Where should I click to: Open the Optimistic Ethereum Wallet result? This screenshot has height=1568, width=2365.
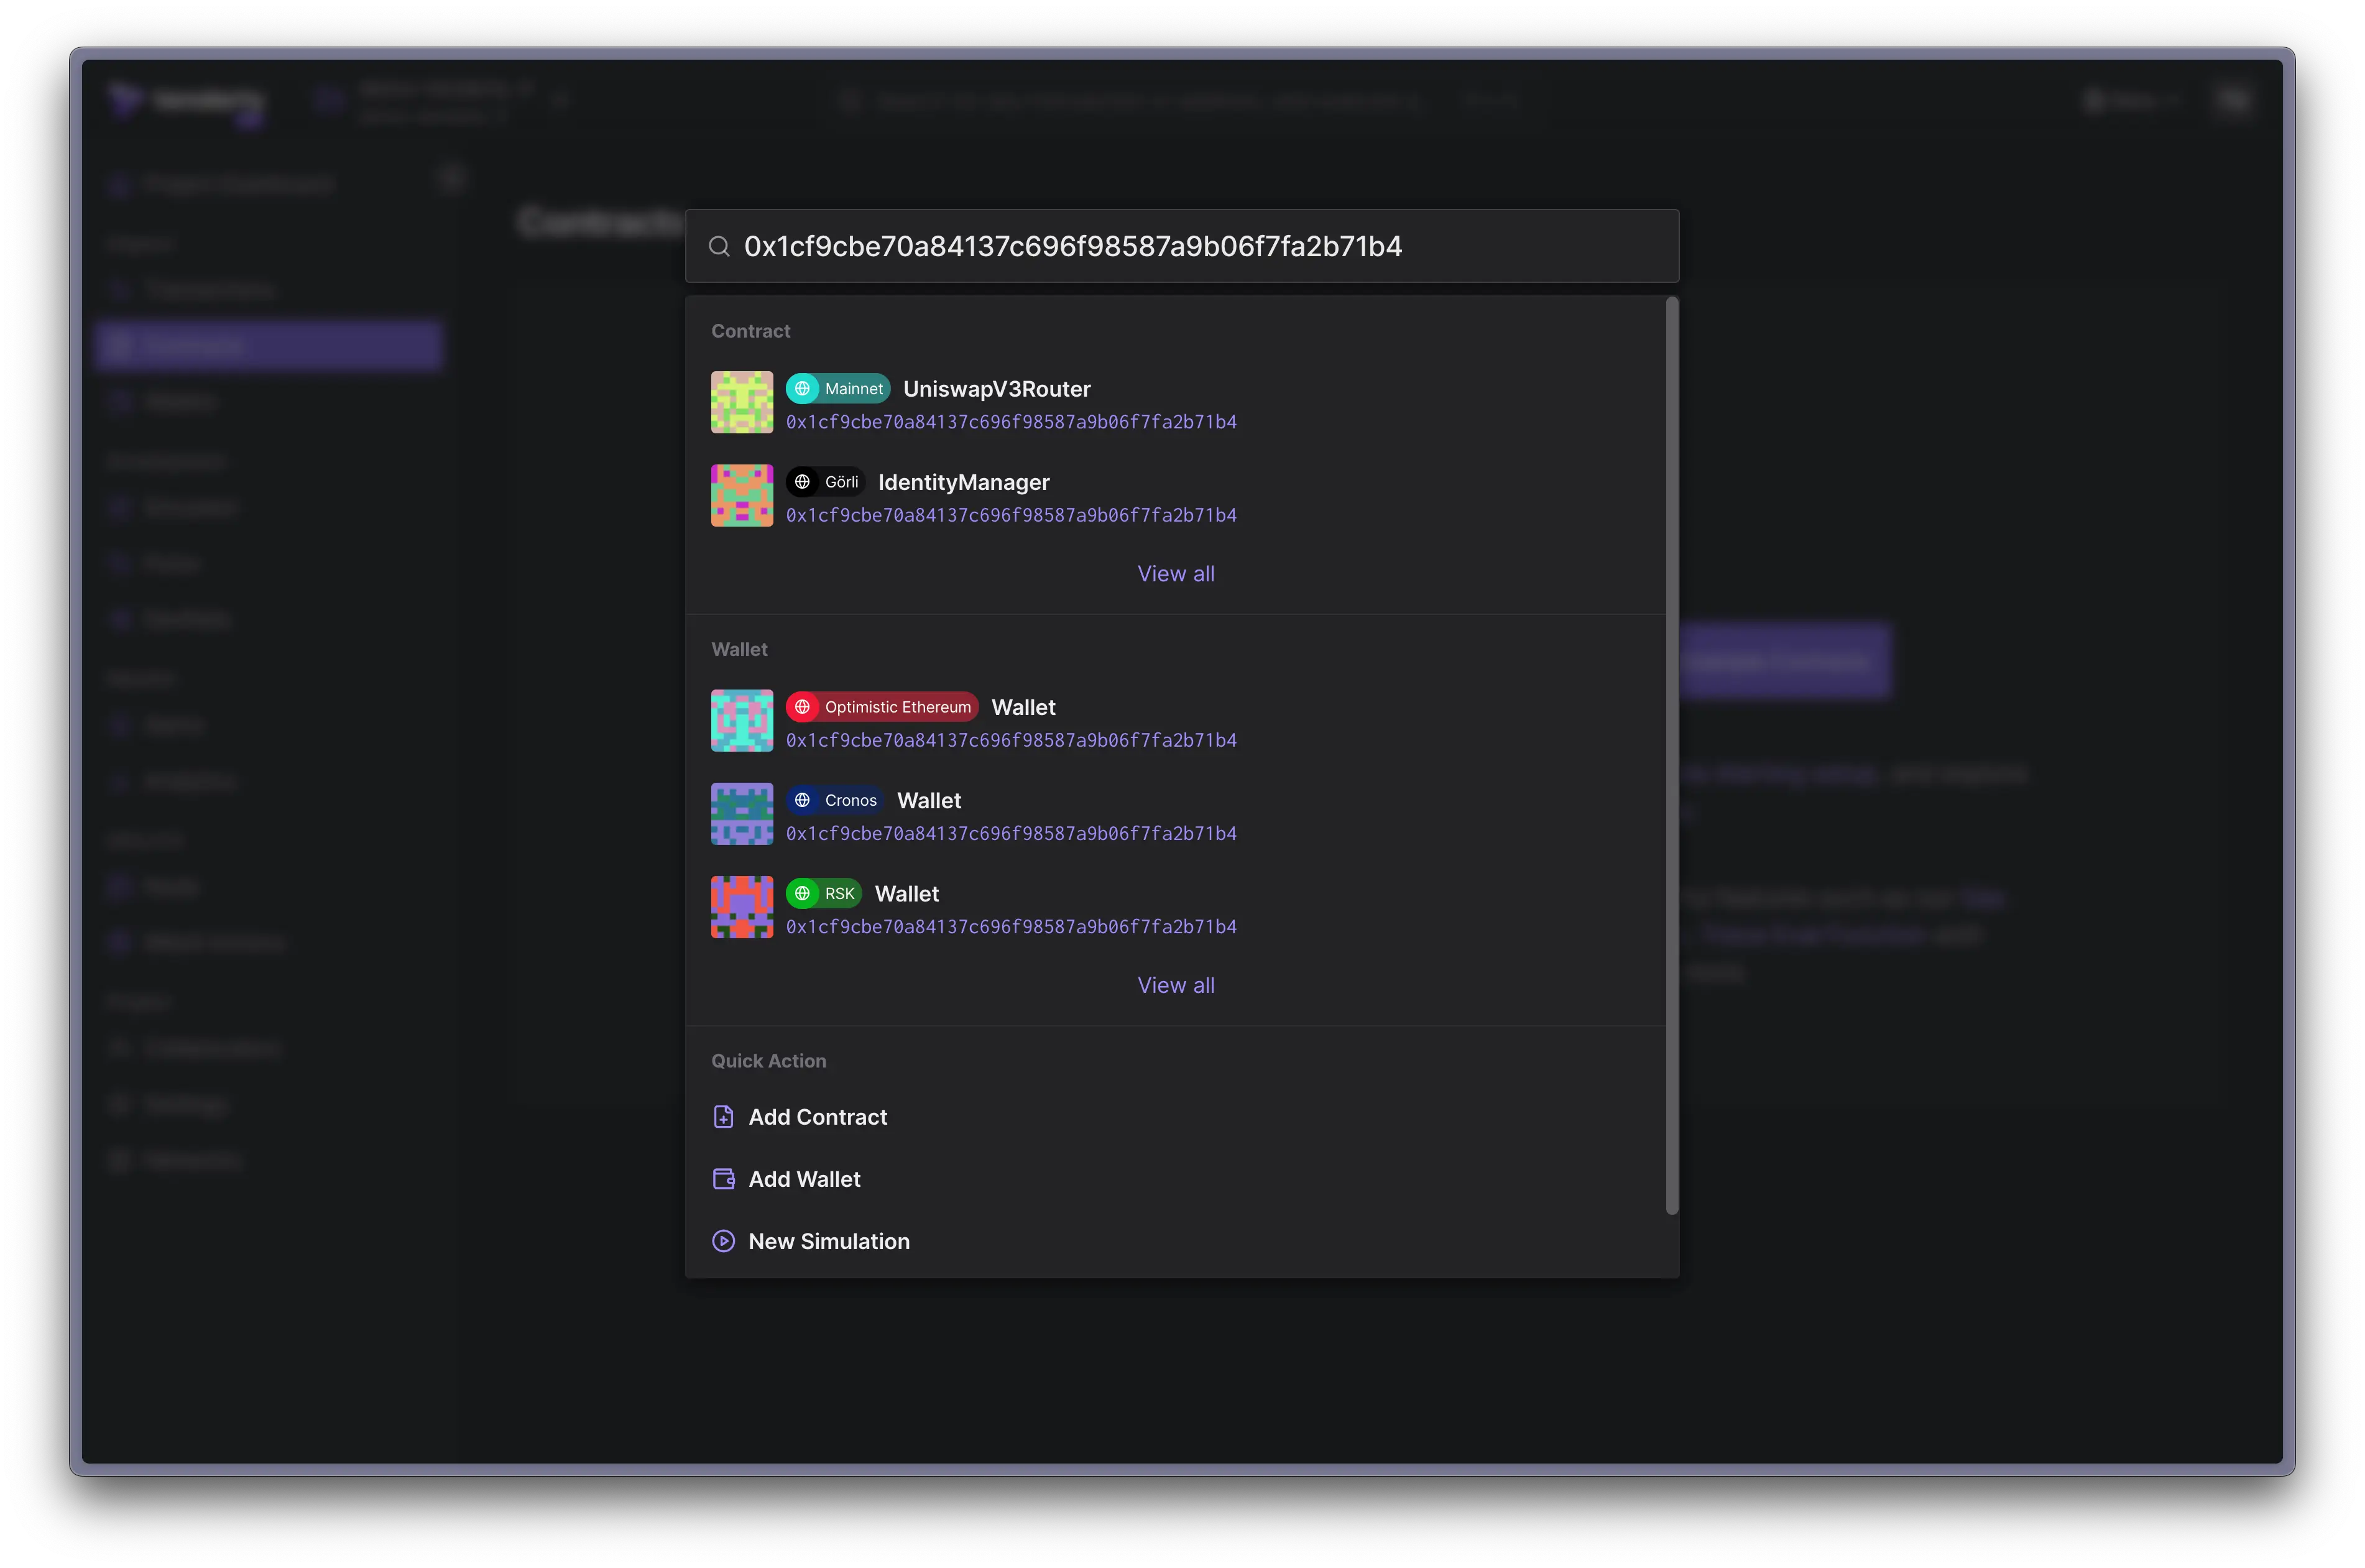1175,720
